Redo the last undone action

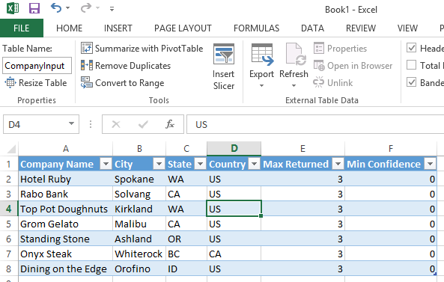[x=86, y=8]
